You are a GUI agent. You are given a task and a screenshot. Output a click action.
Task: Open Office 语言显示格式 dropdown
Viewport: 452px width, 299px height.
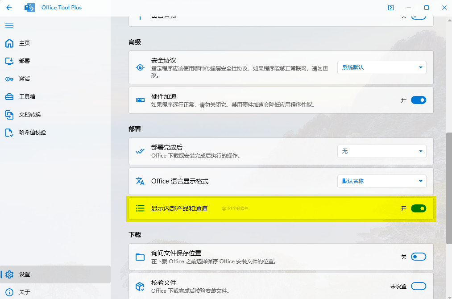coord(382,181)
